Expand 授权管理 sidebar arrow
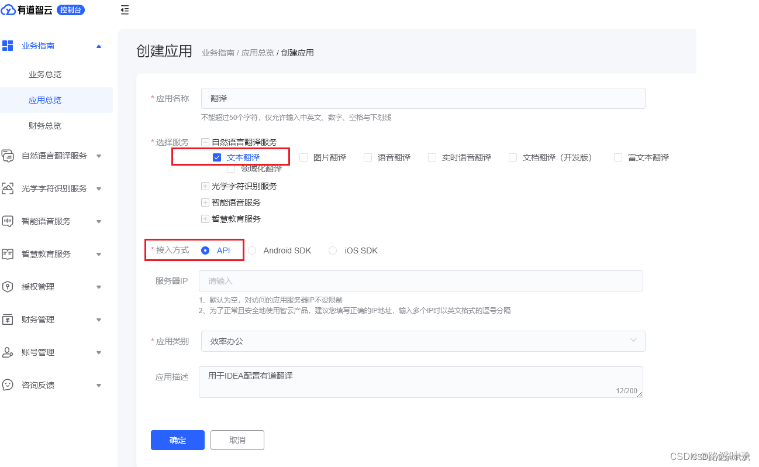759x467 pixels. (x=99, y=287)
